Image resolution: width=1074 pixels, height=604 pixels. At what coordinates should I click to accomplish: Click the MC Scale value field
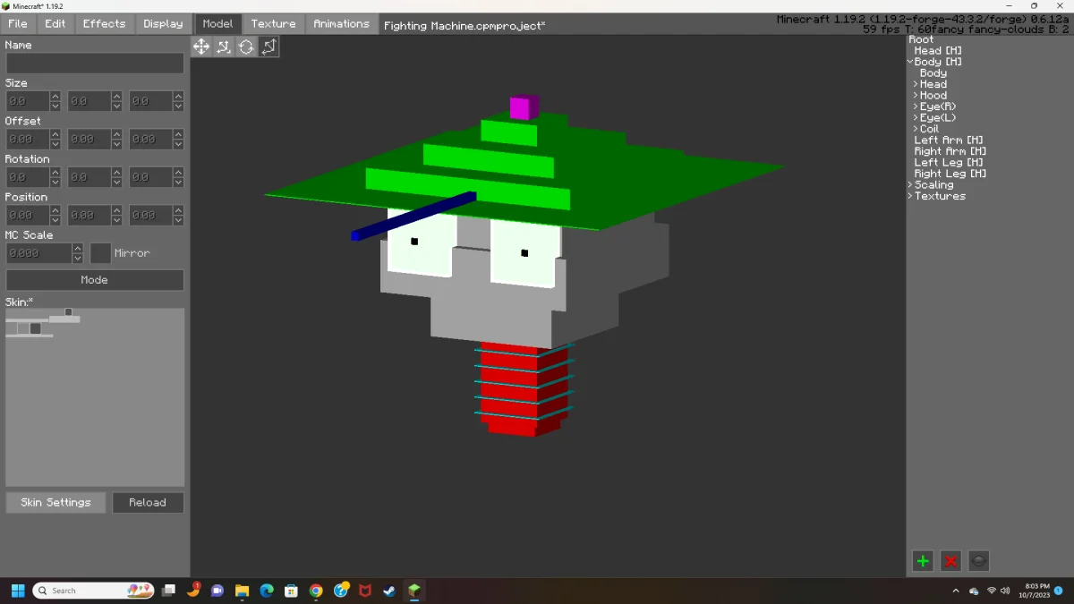point(38,253)
